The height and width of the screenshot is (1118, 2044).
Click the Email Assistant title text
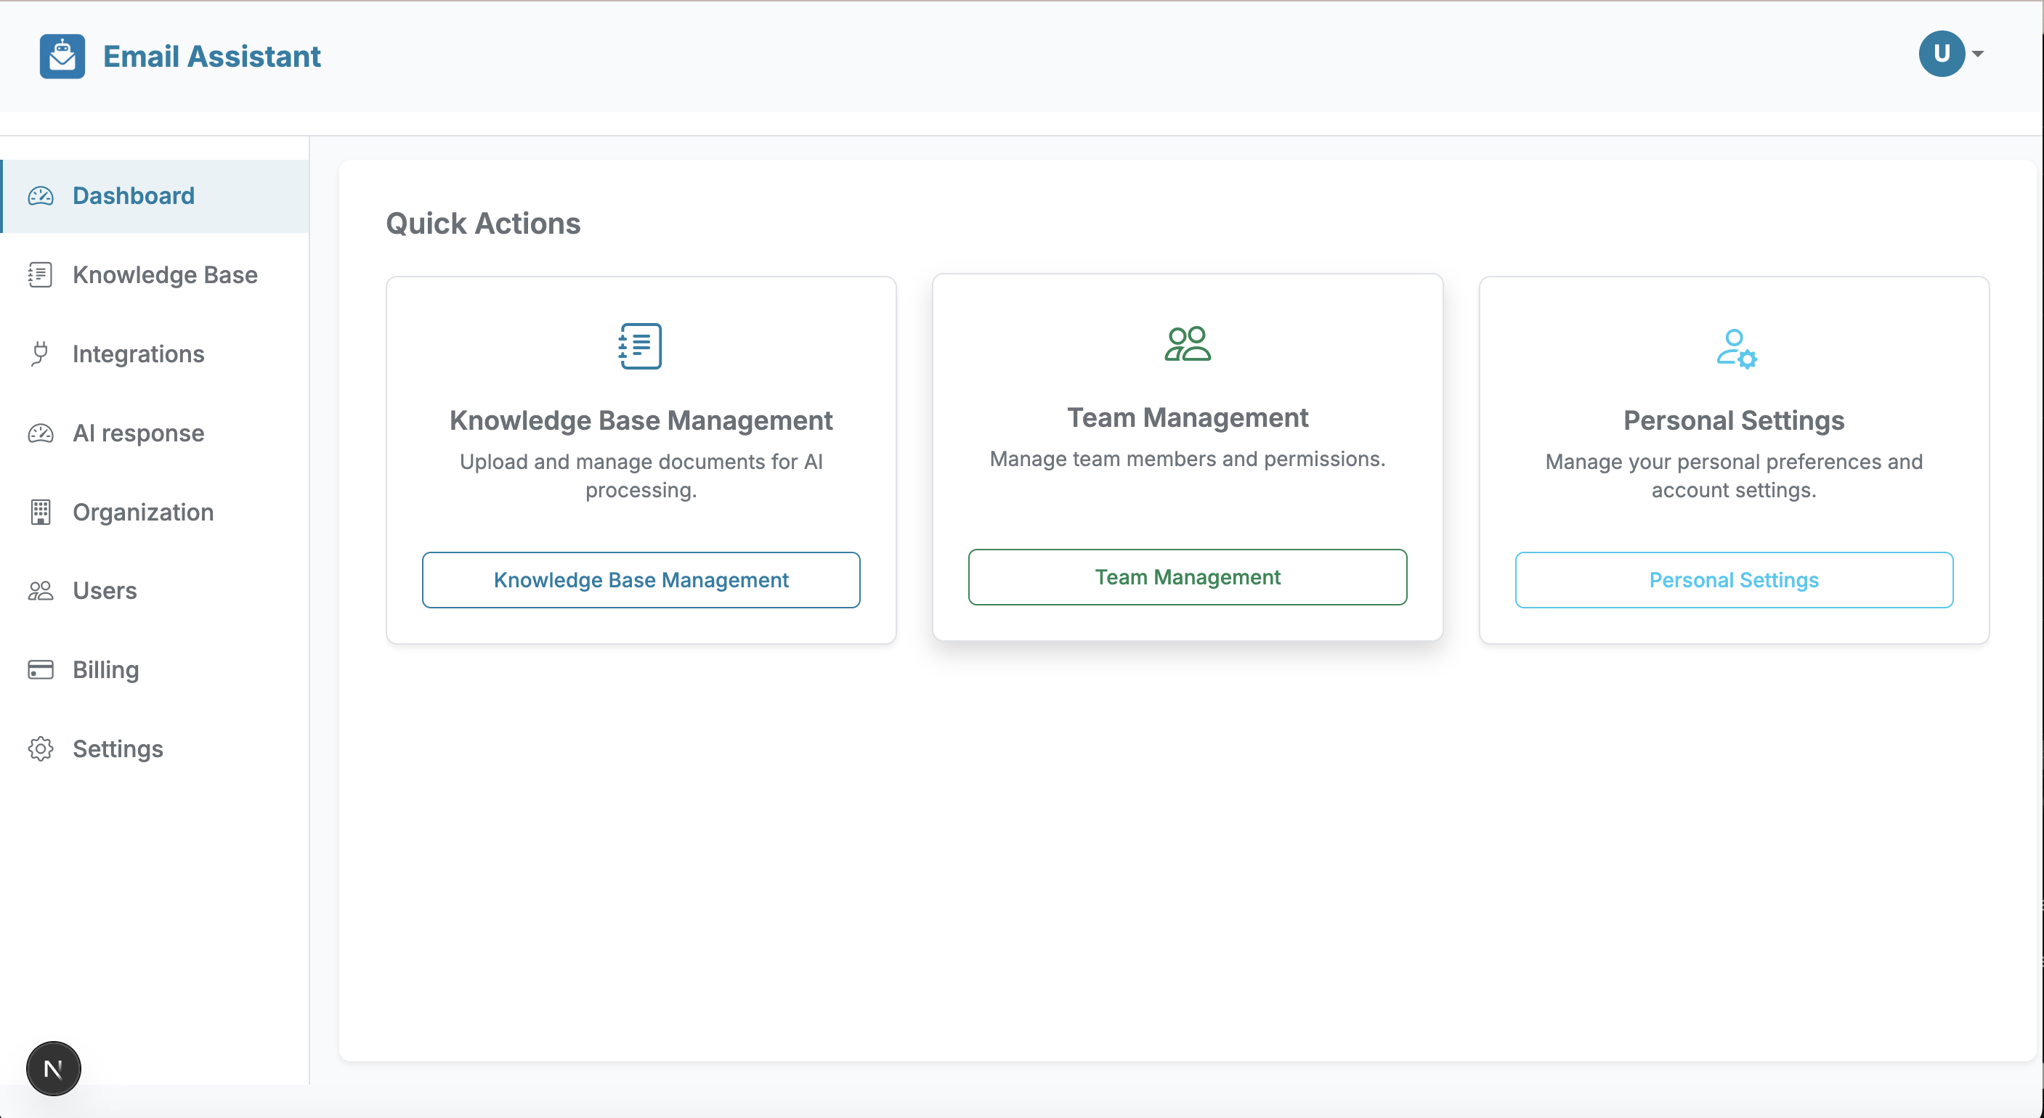pos(212,57)
